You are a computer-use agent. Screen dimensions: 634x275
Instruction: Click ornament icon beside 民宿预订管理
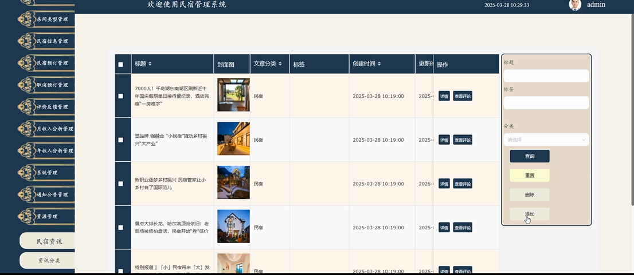(x=27, y=63)
